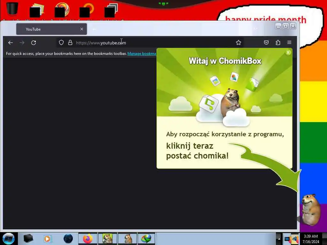Switch to Internet Download Manager taskbar button
The height and width of the screenshot is (245, 327).
146,239
